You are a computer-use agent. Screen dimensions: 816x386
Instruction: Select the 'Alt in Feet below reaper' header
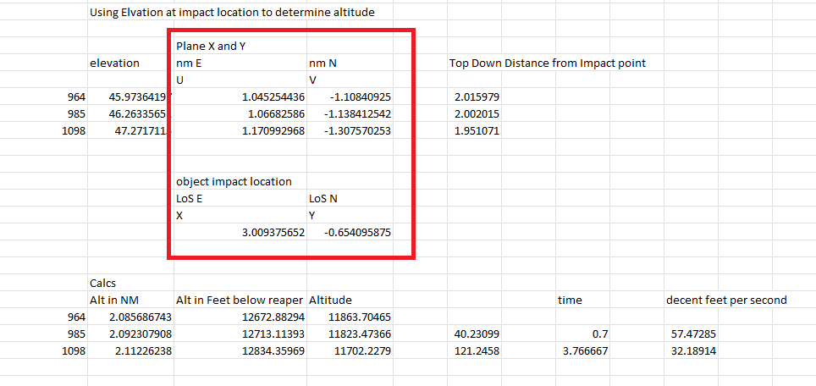click(239, 301)
